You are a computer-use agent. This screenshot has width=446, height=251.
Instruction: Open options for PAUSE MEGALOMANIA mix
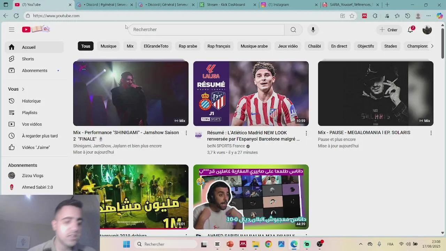pyautogui.click(x=431, y=133)
